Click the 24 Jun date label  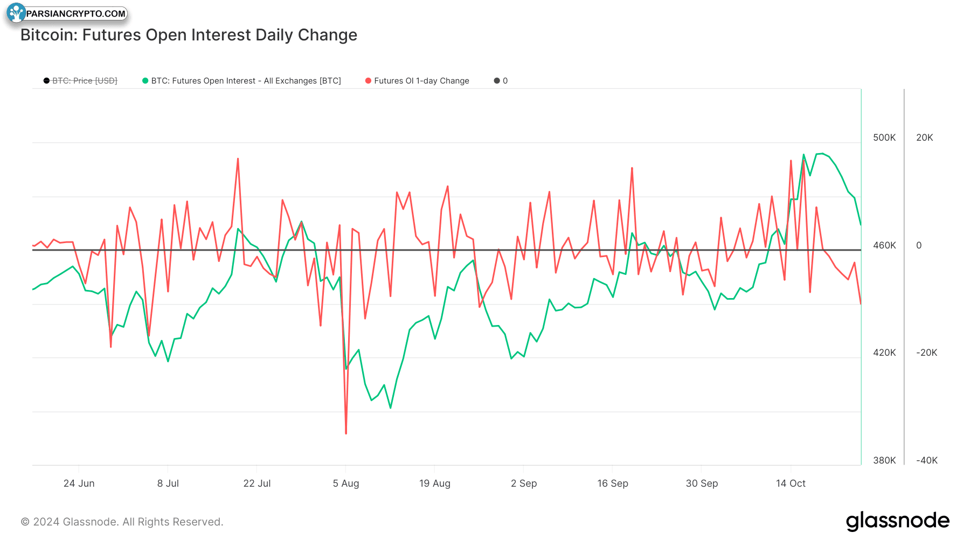79,483
